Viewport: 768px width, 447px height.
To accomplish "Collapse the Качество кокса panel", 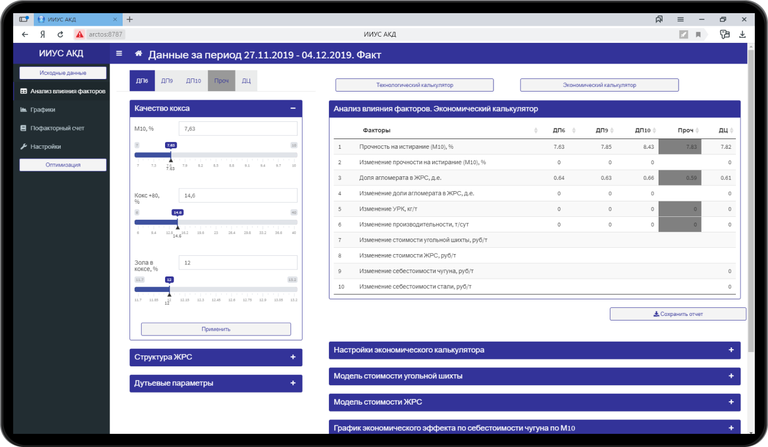I will [293, 108].
